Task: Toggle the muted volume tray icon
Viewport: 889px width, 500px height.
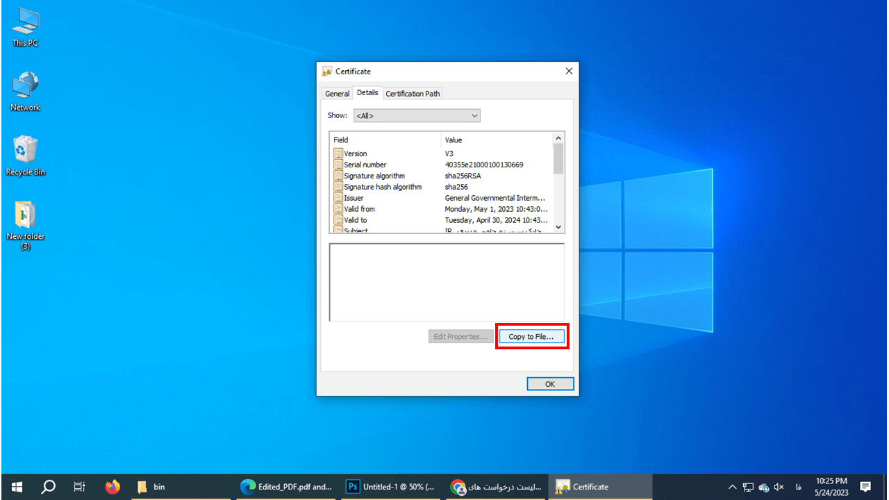Action: pos(779,487)
